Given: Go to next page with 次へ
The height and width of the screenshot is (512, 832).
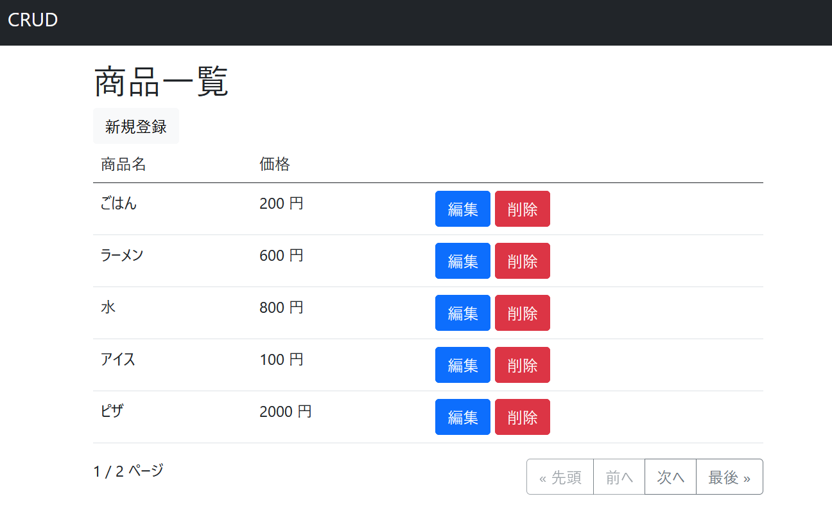Looking at the screenshot, I should [670, 477].
